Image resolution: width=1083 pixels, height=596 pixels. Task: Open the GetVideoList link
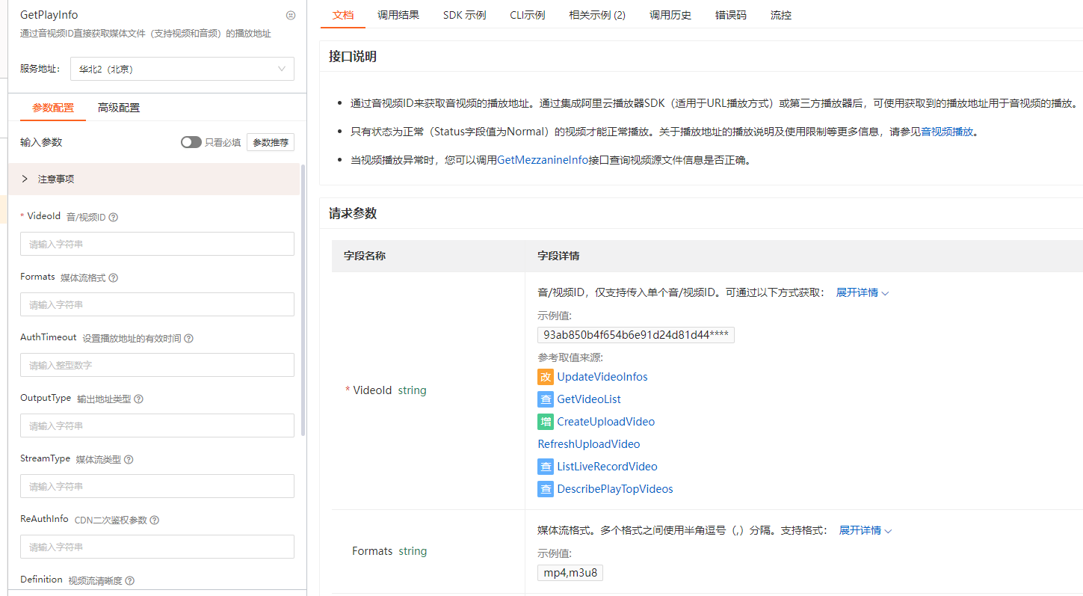[589, 399]
